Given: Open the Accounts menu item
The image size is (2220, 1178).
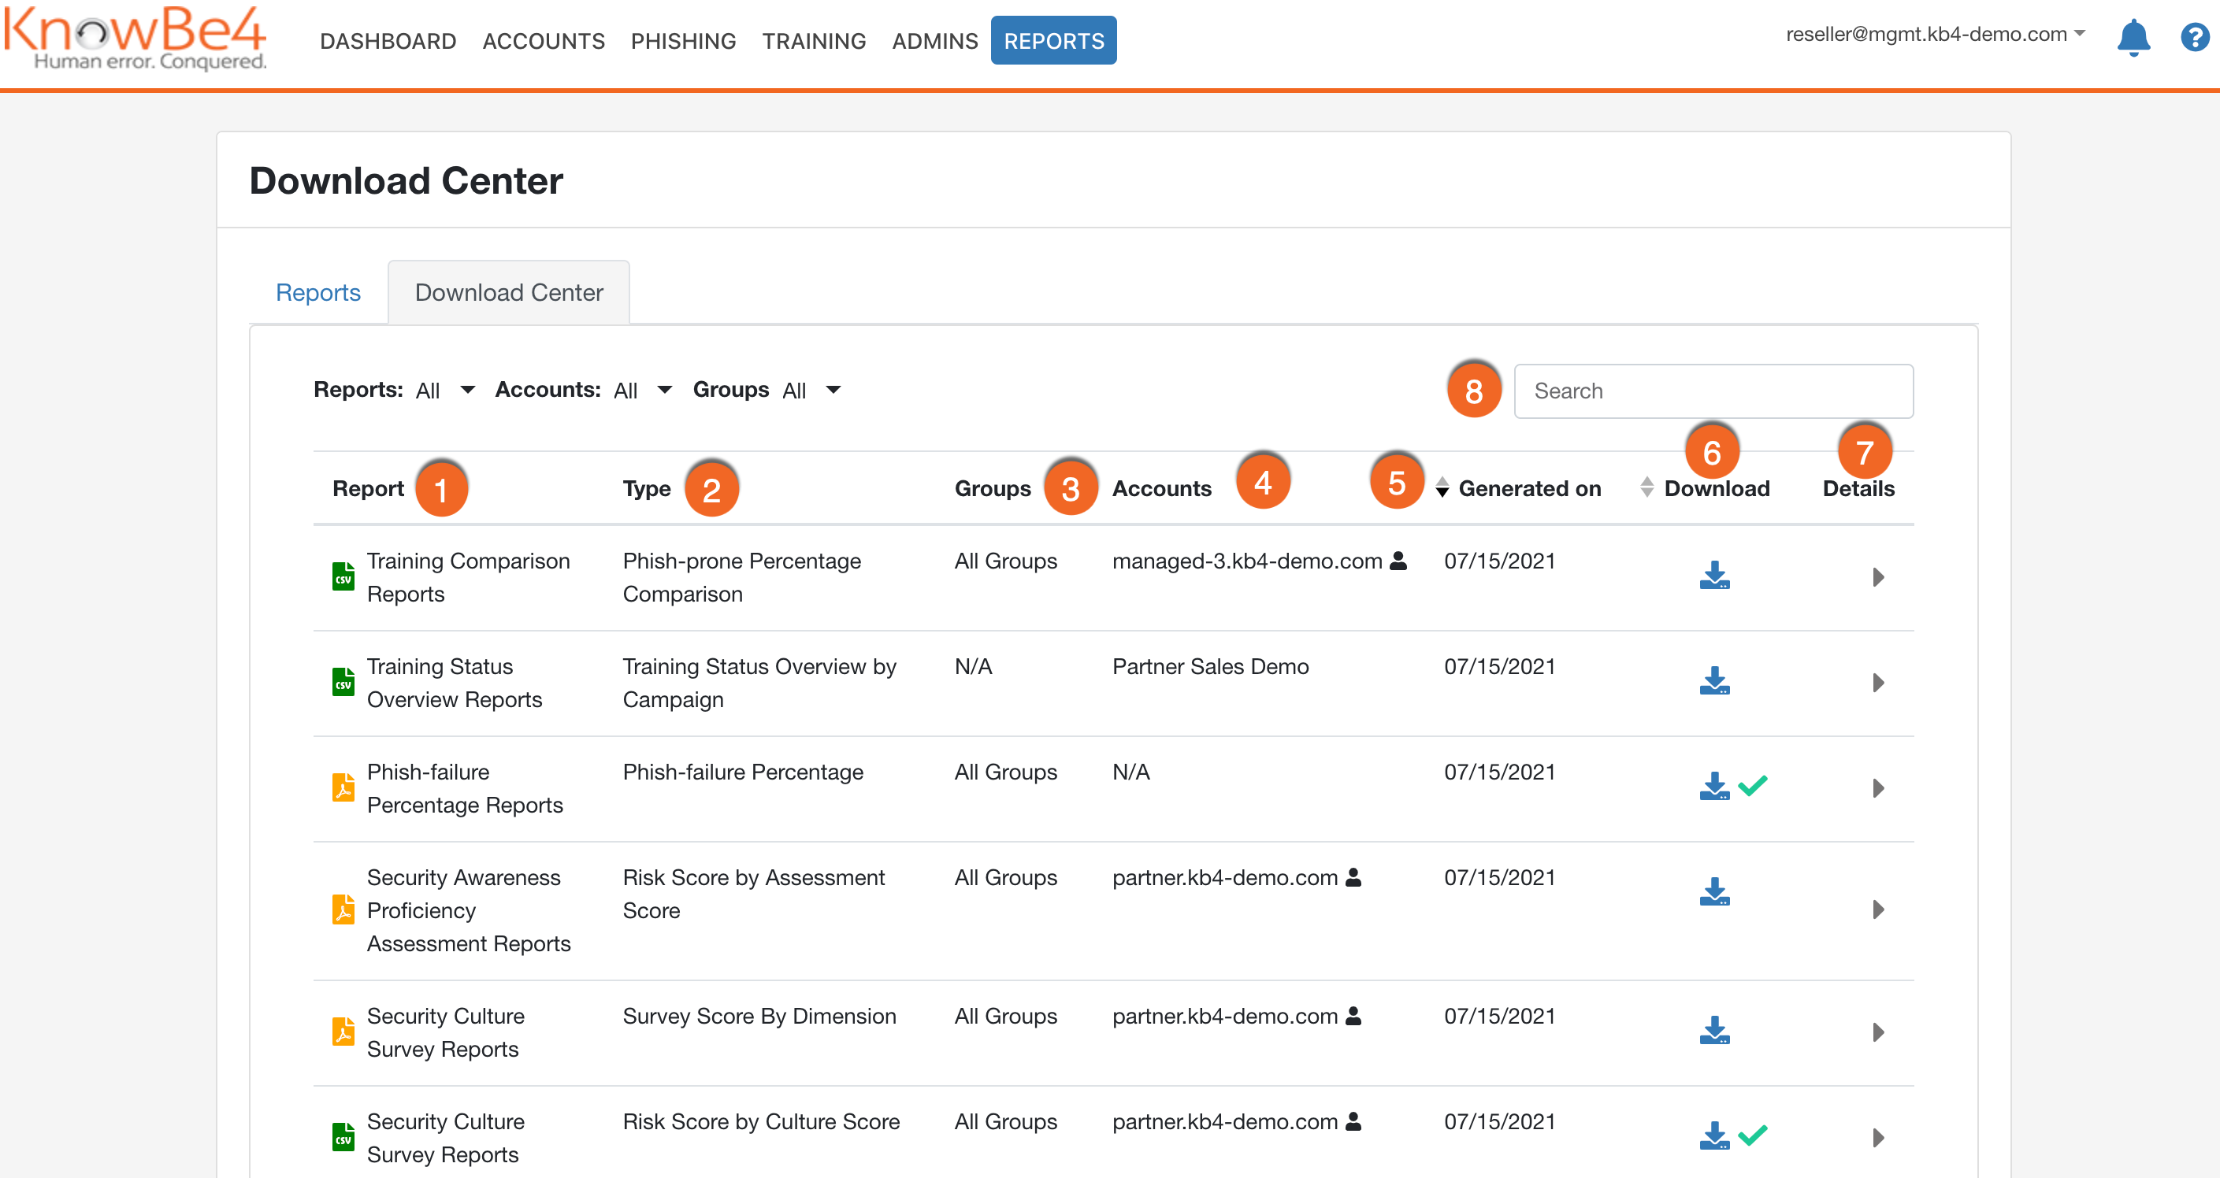Looking at the screenshot, I should pos(544,40).
